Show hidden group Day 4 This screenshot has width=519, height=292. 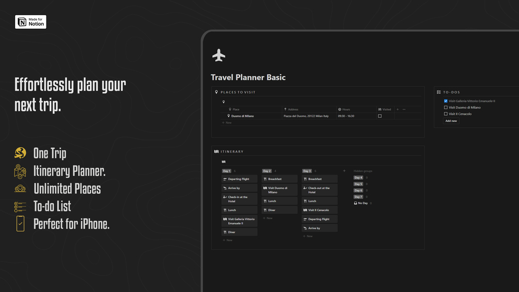click(x=358, y=178)
